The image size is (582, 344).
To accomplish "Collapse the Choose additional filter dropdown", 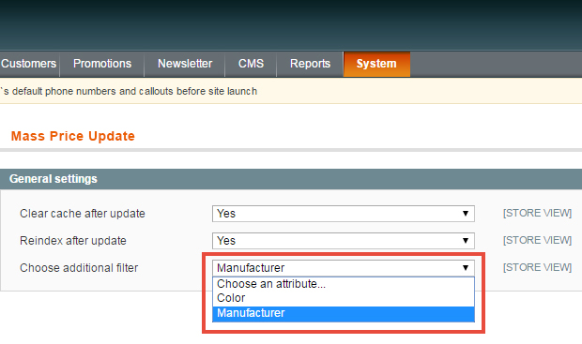I will point(344,268).
